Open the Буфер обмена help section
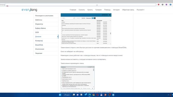Image resolution: width=173 pixels, height=97 pixels. click(46, 28)
